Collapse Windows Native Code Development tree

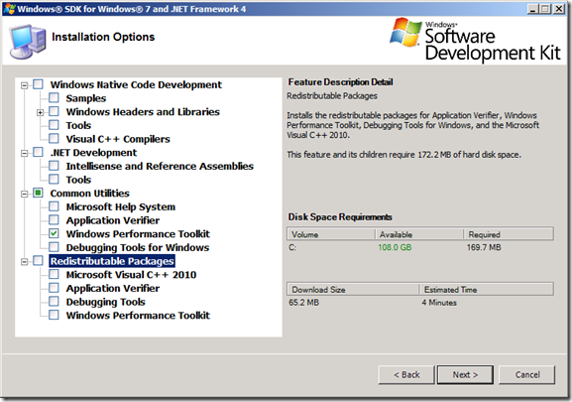(x=25, y=85)
